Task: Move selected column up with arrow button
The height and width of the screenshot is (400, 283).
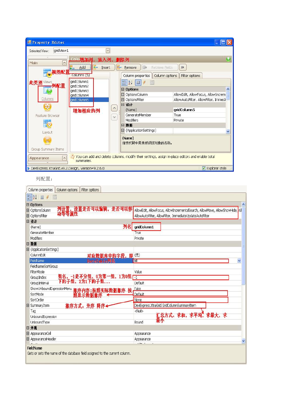Action: 114,108
